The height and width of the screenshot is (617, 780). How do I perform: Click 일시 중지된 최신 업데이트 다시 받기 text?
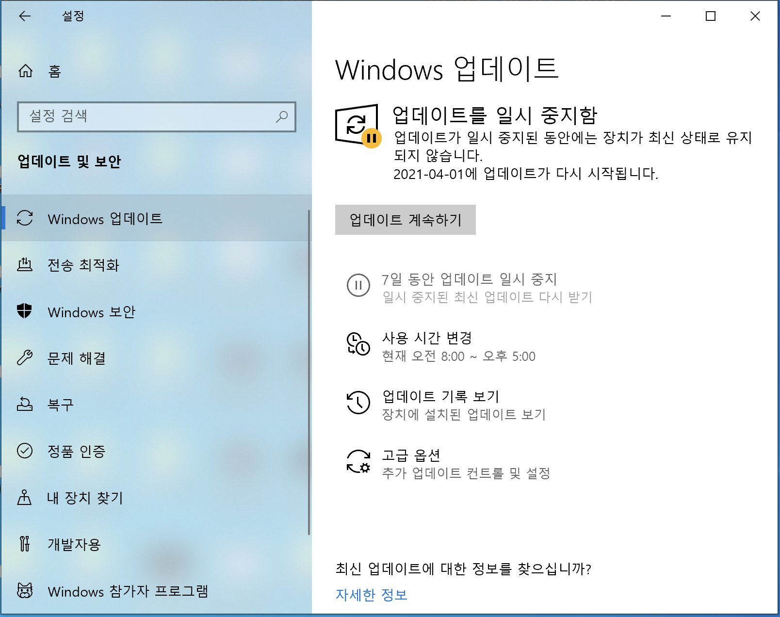coord(487,297)
